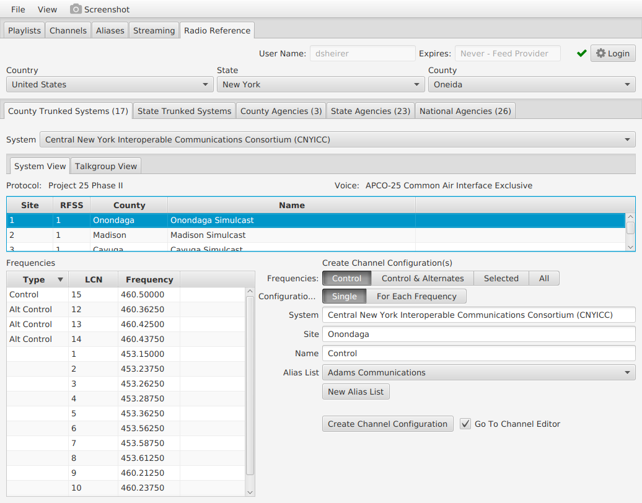This screenshot has width=642, height=503.
Task: Click New Alias List button
Action: point(356,391)
